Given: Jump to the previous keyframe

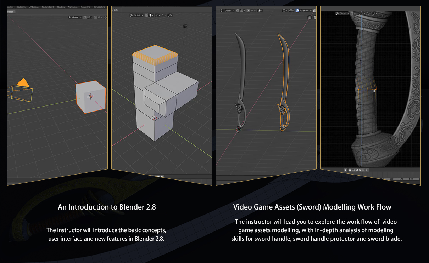Looking at the screenshot, I should [x=353, y=170].
